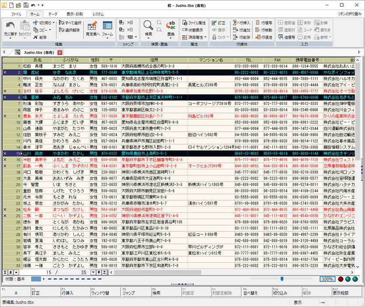Click F4 ウィンドウ替 function key button
The image size is (365, 307).
pos(105,292)
